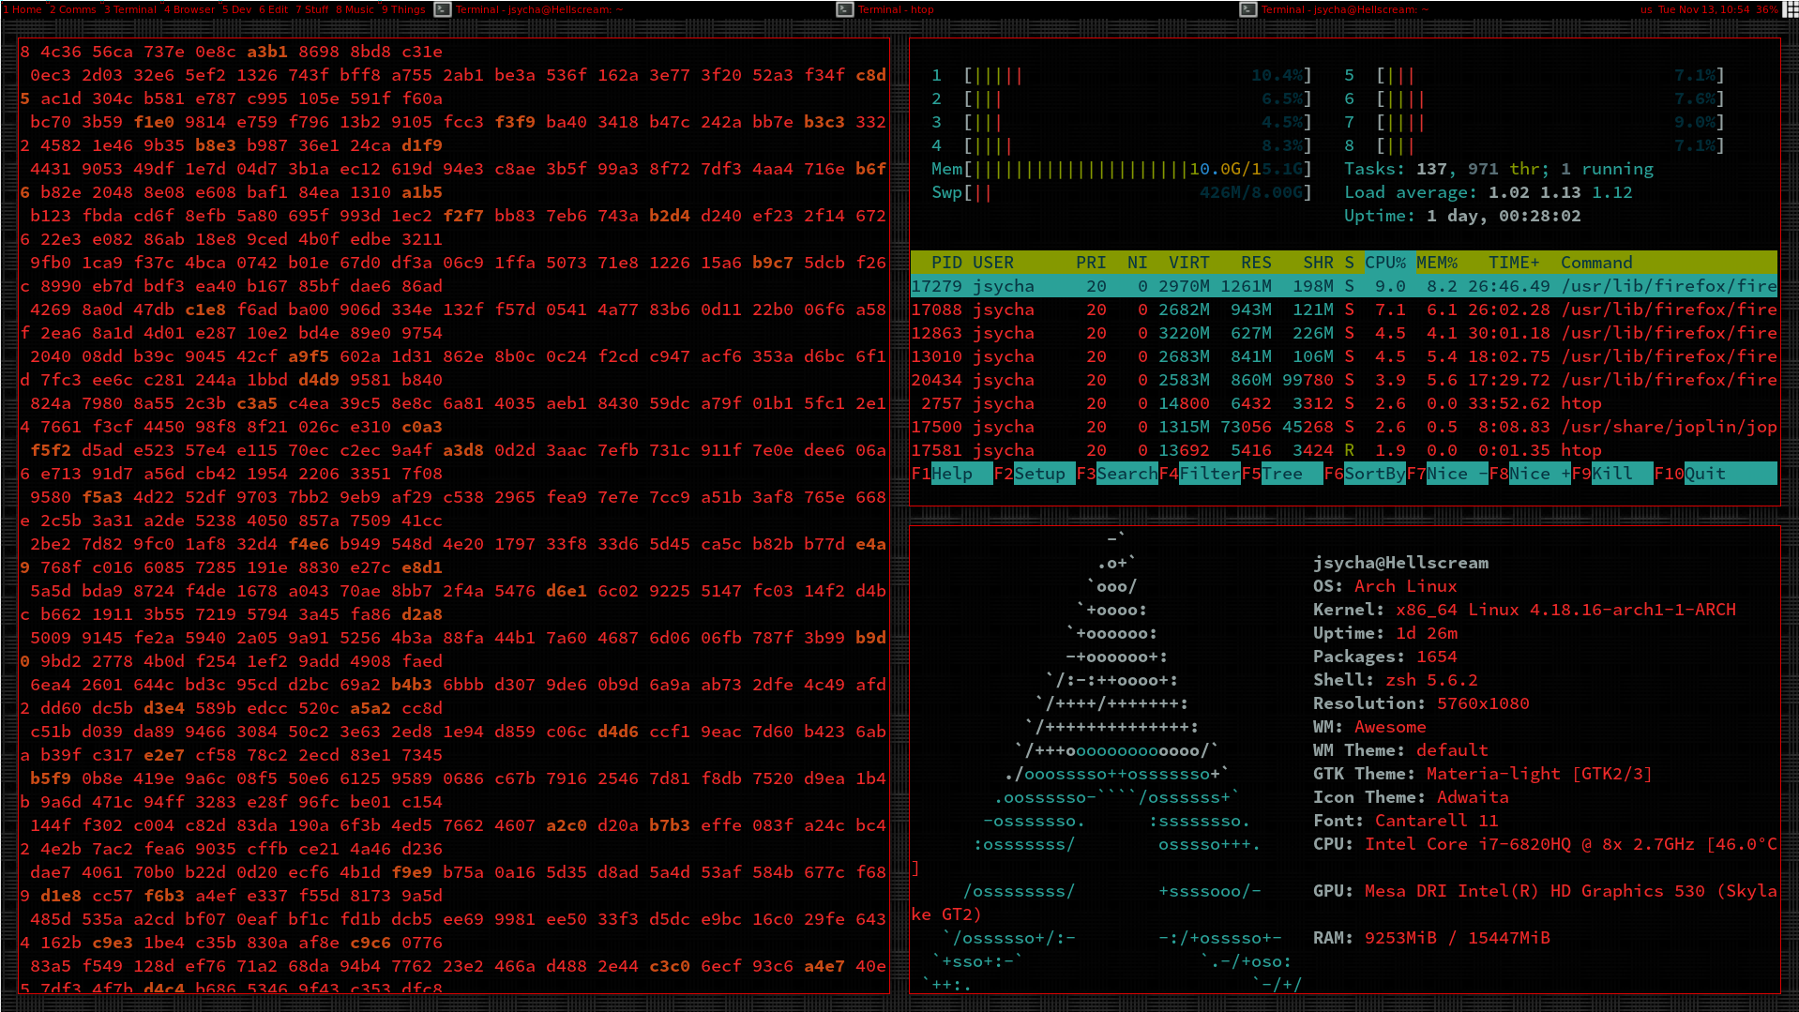Select the running htop process with PID 17581
The width and height of the screenshot is (1799, 1012).
point(1344,450)
